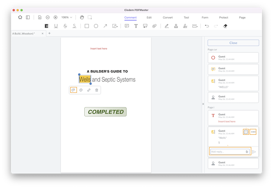
Task: Select the marquee selection tool
Action: (90, 17)
